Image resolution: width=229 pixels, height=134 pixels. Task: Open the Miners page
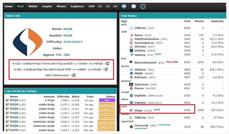pos(61,6)
